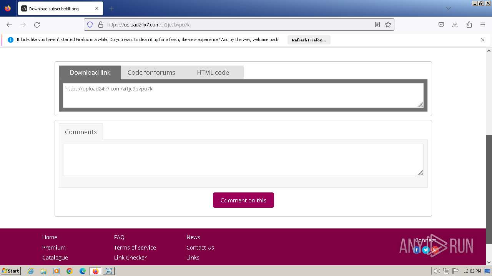Open the FAQ footer link
Screen dimensions: 492x276
pos(119,237)
